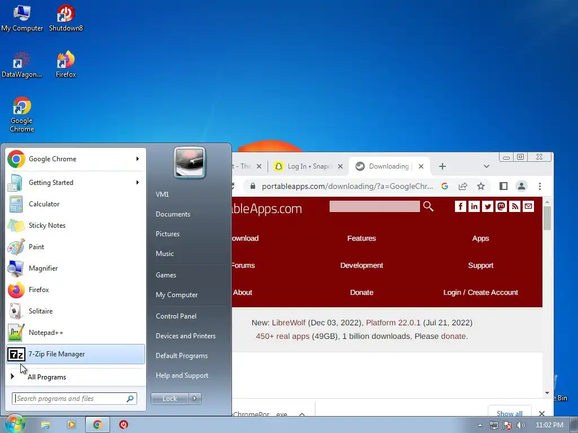Open the VM1 user folder
This screenshot has height=433, width=578.
coord(162,195)
